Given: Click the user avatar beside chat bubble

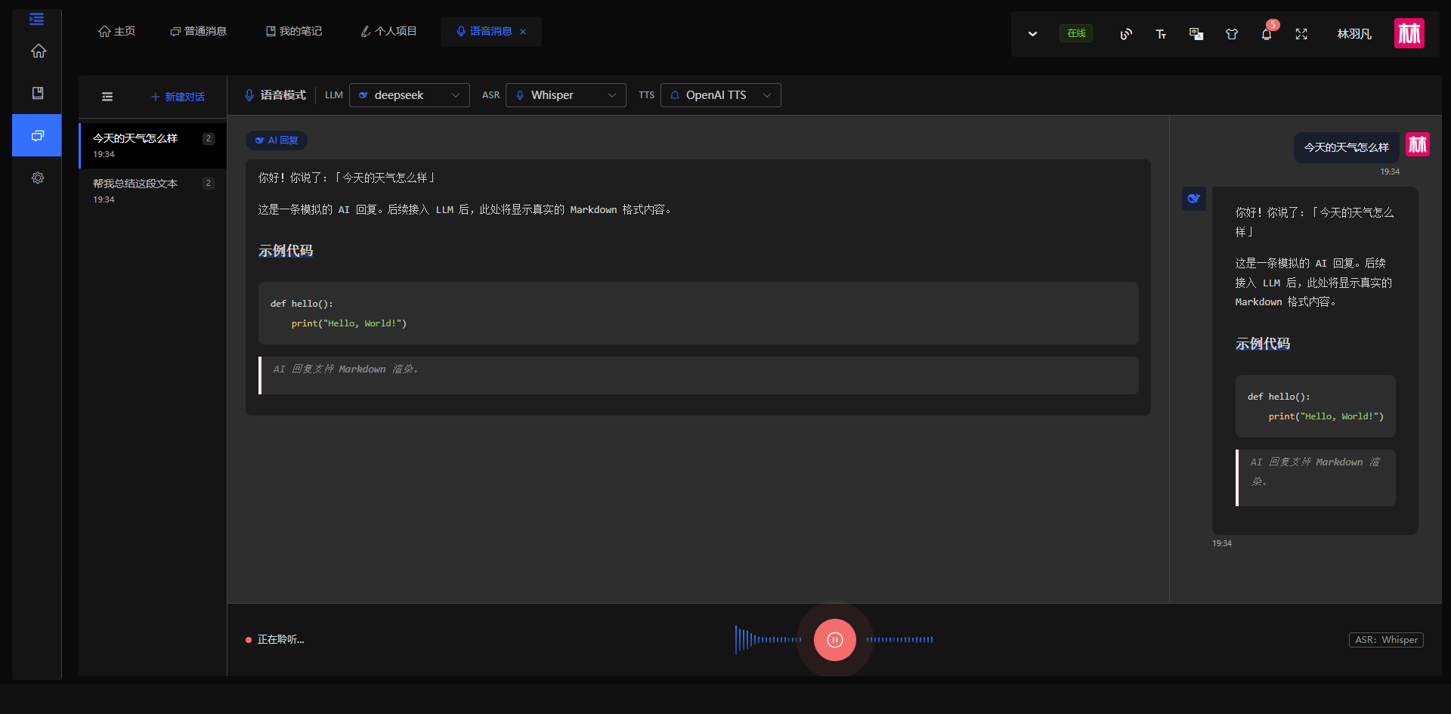Looking at the screenshot, I should pyautogui.click(x=1418, y=144).
